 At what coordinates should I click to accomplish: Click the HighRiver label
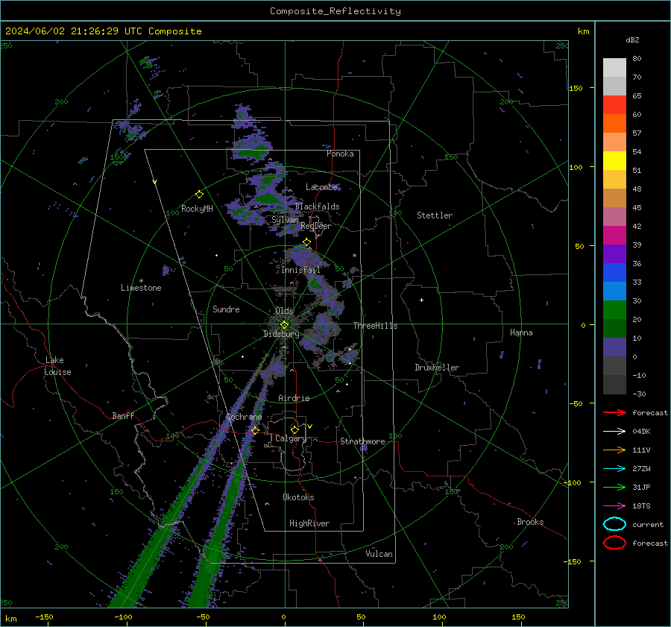(x=309, y=523)
